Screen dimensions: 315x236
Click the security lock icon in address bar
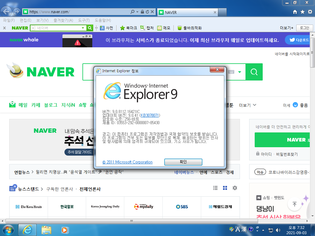[x=142, y=12]
